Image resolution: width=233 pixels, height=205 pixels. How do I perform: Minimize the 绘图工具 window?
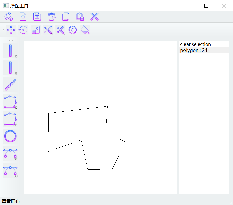click(189, 6)
